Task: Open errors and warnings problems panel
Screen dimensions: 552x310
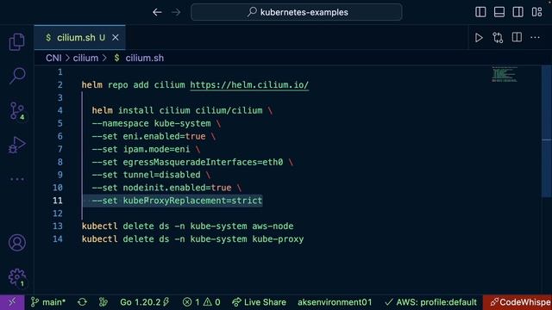Action: [201, 302]
